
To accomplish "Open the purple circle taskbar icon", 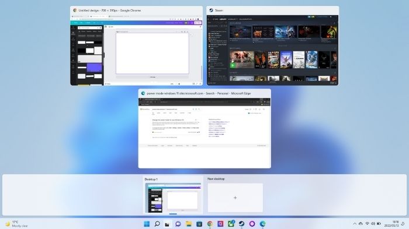I will pyautogui.click(x=252, y=224).
